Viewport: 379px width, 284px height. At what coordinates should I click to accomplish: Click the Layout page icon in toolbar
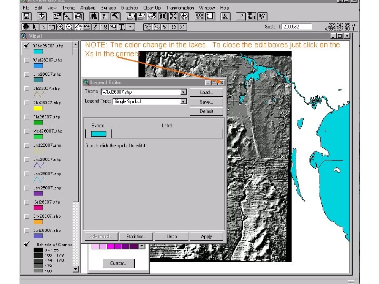(x=210, y=16)
